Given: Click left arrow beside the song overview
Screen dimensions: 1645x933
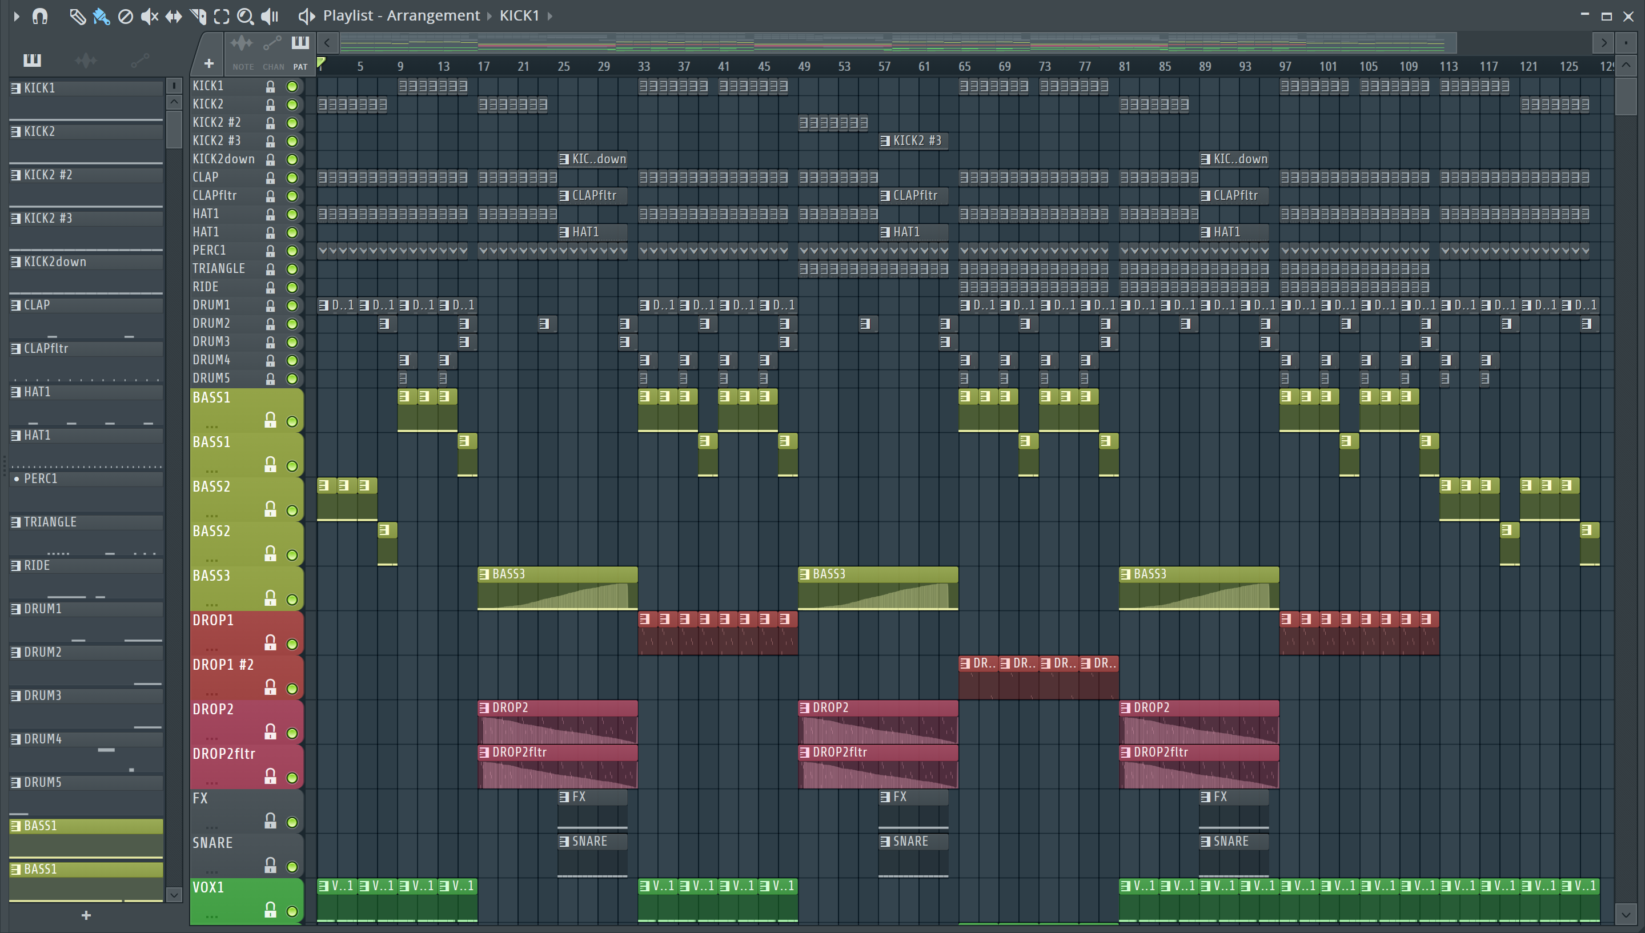Looking at the screenshot, I should [327, 43].
